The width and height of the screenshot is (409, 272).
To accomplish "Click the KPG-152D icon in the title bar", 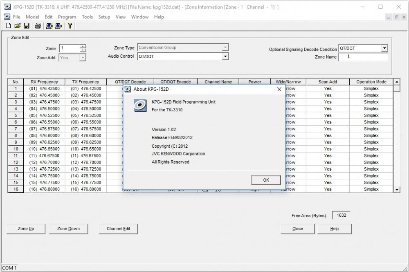I will [7, 7].
